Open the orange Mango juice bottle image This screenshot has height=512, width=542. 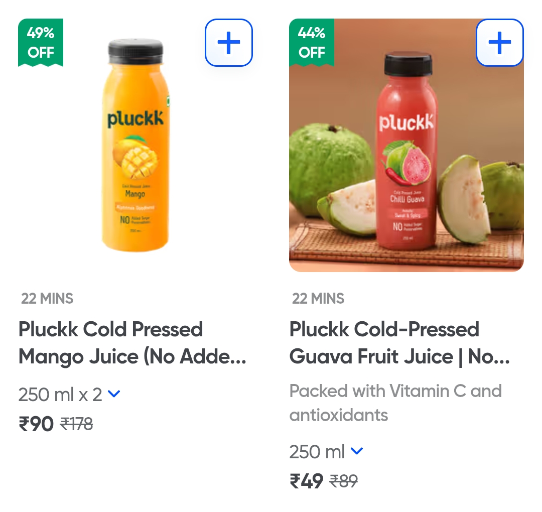pos(135,146)
